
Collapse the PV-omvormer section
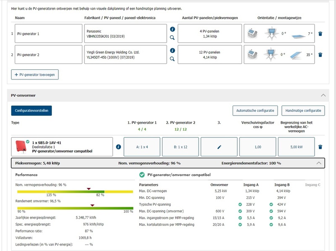point(323,95)
